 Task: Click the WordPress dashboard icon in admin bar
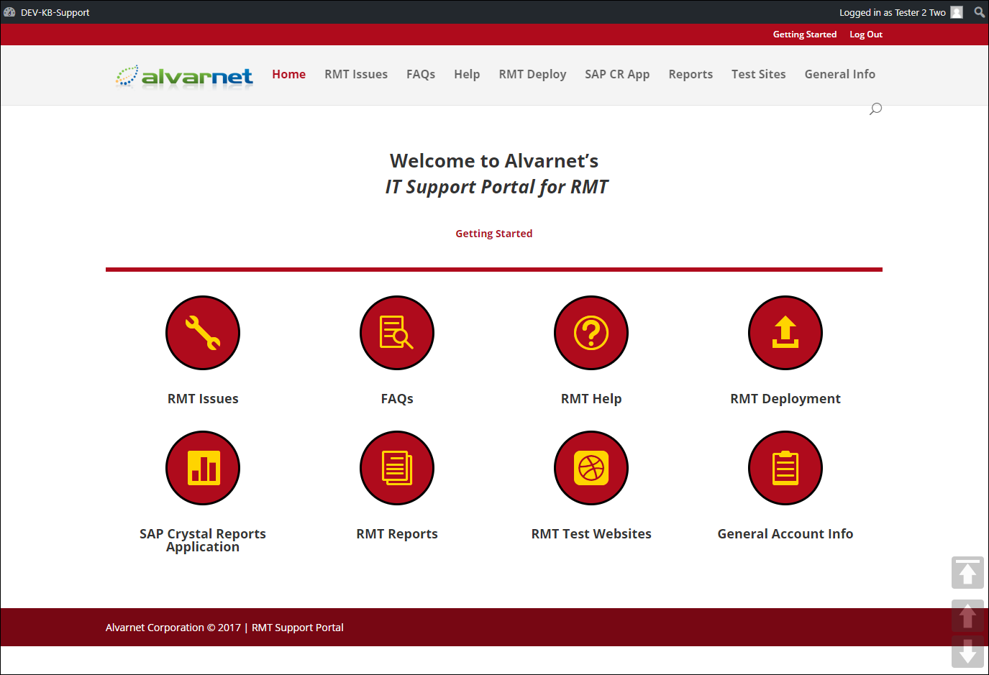[x=9, y=12]
